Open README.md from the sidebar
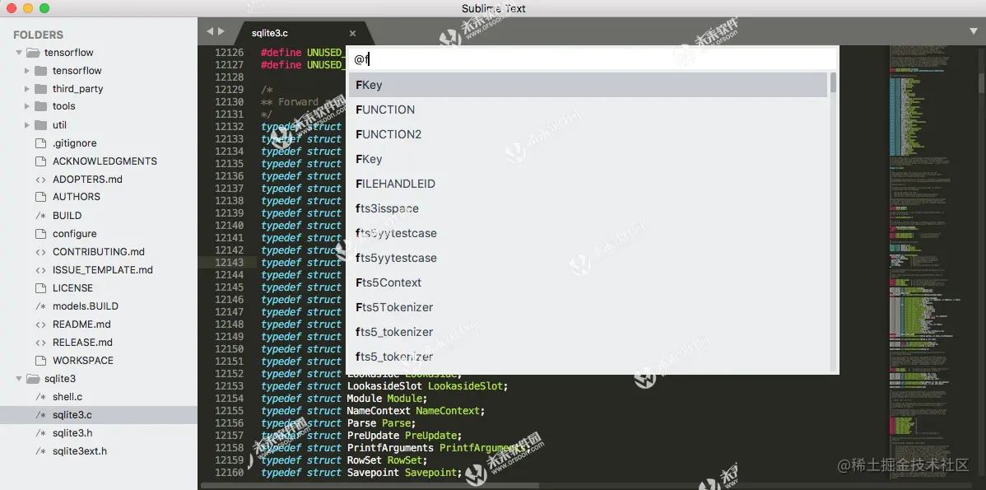The height and width of the screenshot is (490, 986). 81,324
